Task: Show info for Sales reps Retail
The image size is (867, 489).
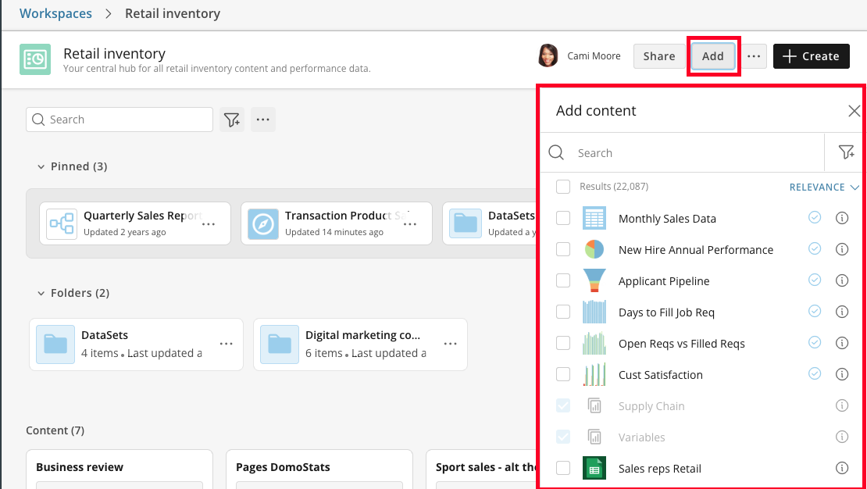Action: 841,468
